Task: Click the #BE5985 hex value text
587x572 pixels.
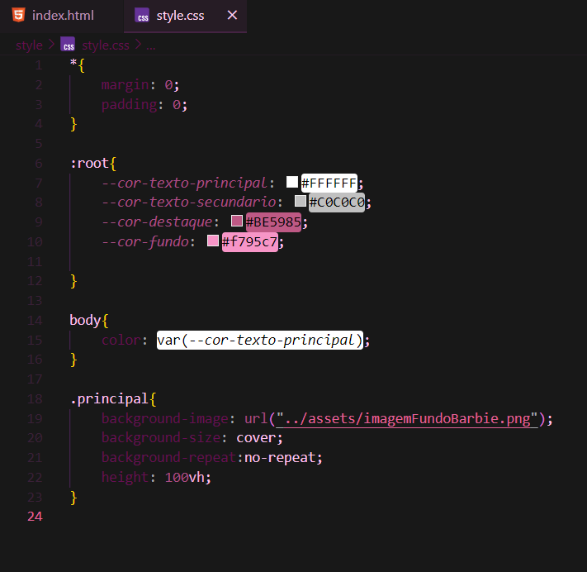Action: [x=273, y=222]
